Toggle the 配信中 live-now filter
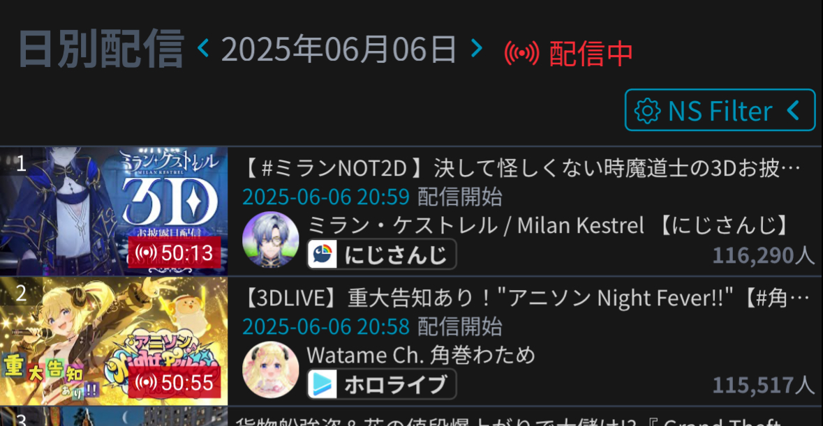 568,53
